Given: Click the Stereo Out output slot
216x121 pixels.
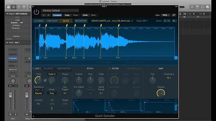Looking at the screenshot, I should coord(13,69).
